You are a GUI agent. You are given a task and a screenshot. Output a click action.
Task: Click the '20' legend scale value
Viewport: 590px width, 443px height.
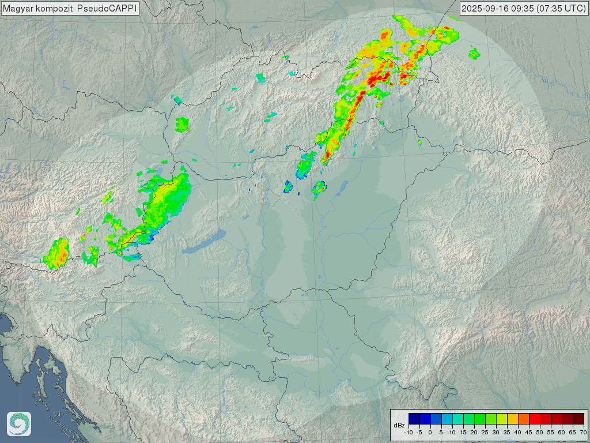(474, 433)
